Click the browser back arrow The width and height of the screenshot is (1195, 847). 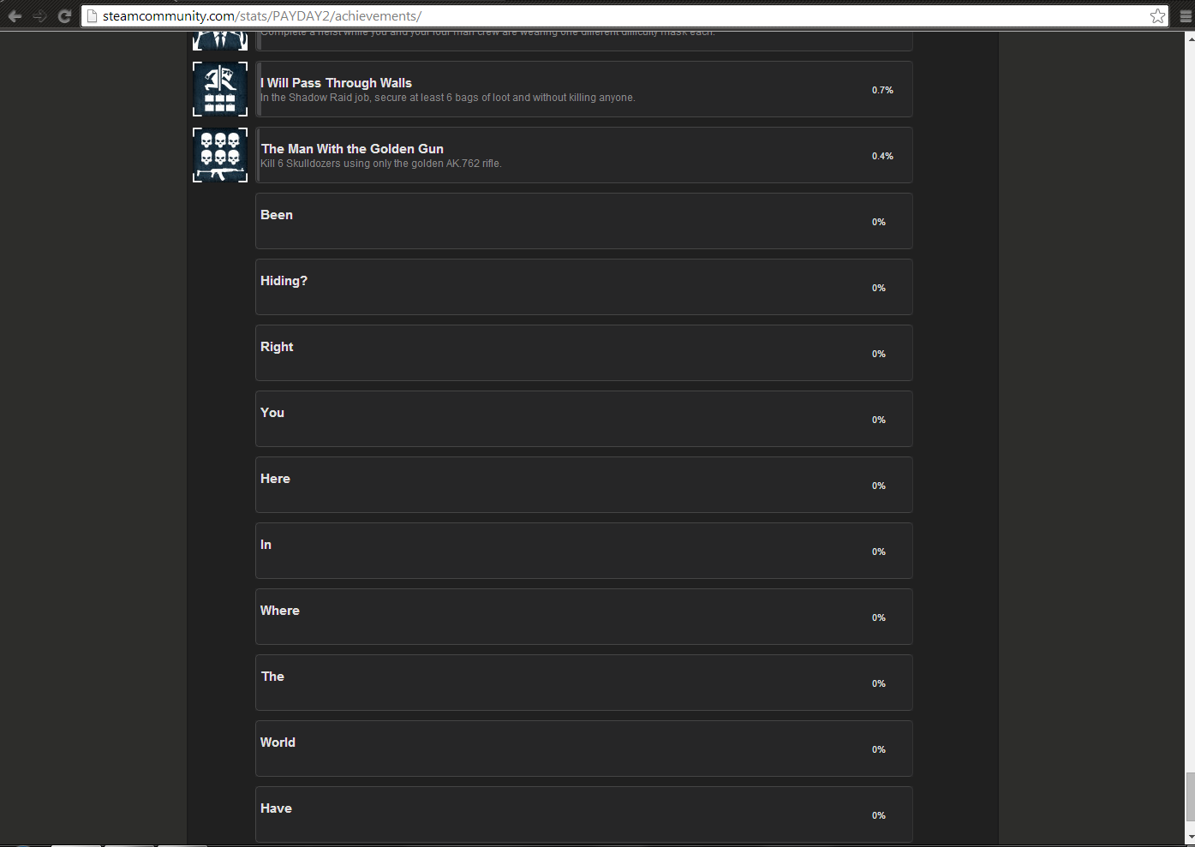click(x=15, y=15)
